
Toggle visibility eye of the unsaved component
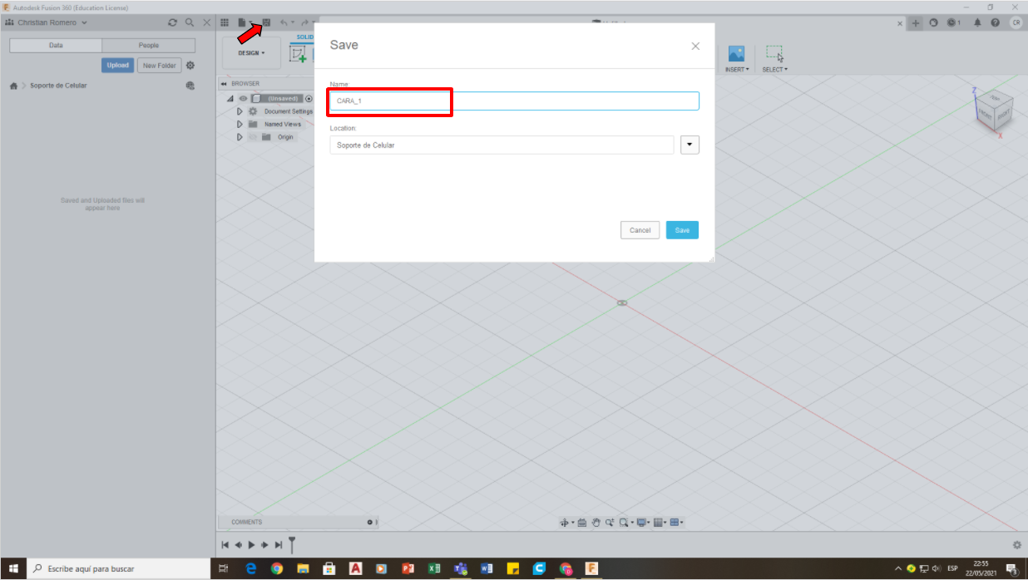pos(244,98)
